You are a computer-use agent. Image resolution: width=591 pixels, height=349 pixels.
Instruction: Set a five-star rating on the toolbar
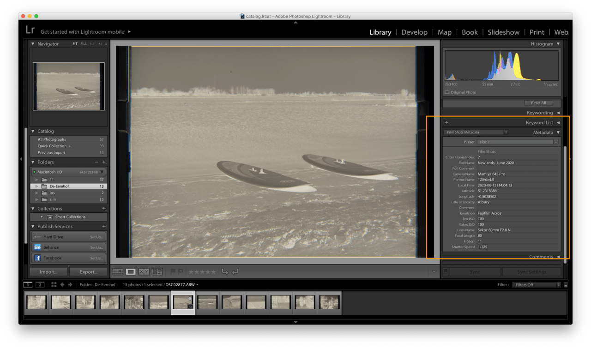coord(214,272)
